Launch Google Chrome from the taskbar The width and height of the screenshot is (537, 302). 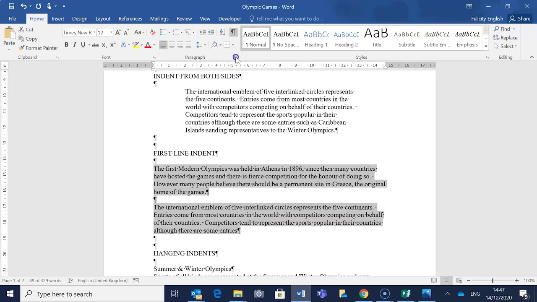pyautogui.click(x=364, y=294)
